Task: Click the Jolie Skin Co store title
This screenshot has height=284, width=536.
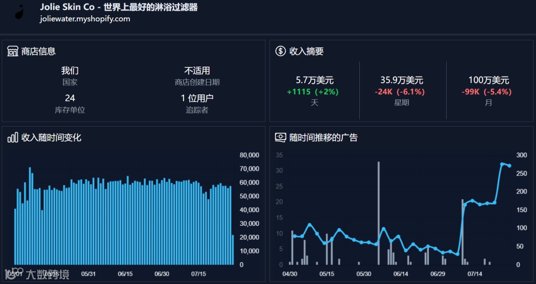Action: (x=119, y=7)
